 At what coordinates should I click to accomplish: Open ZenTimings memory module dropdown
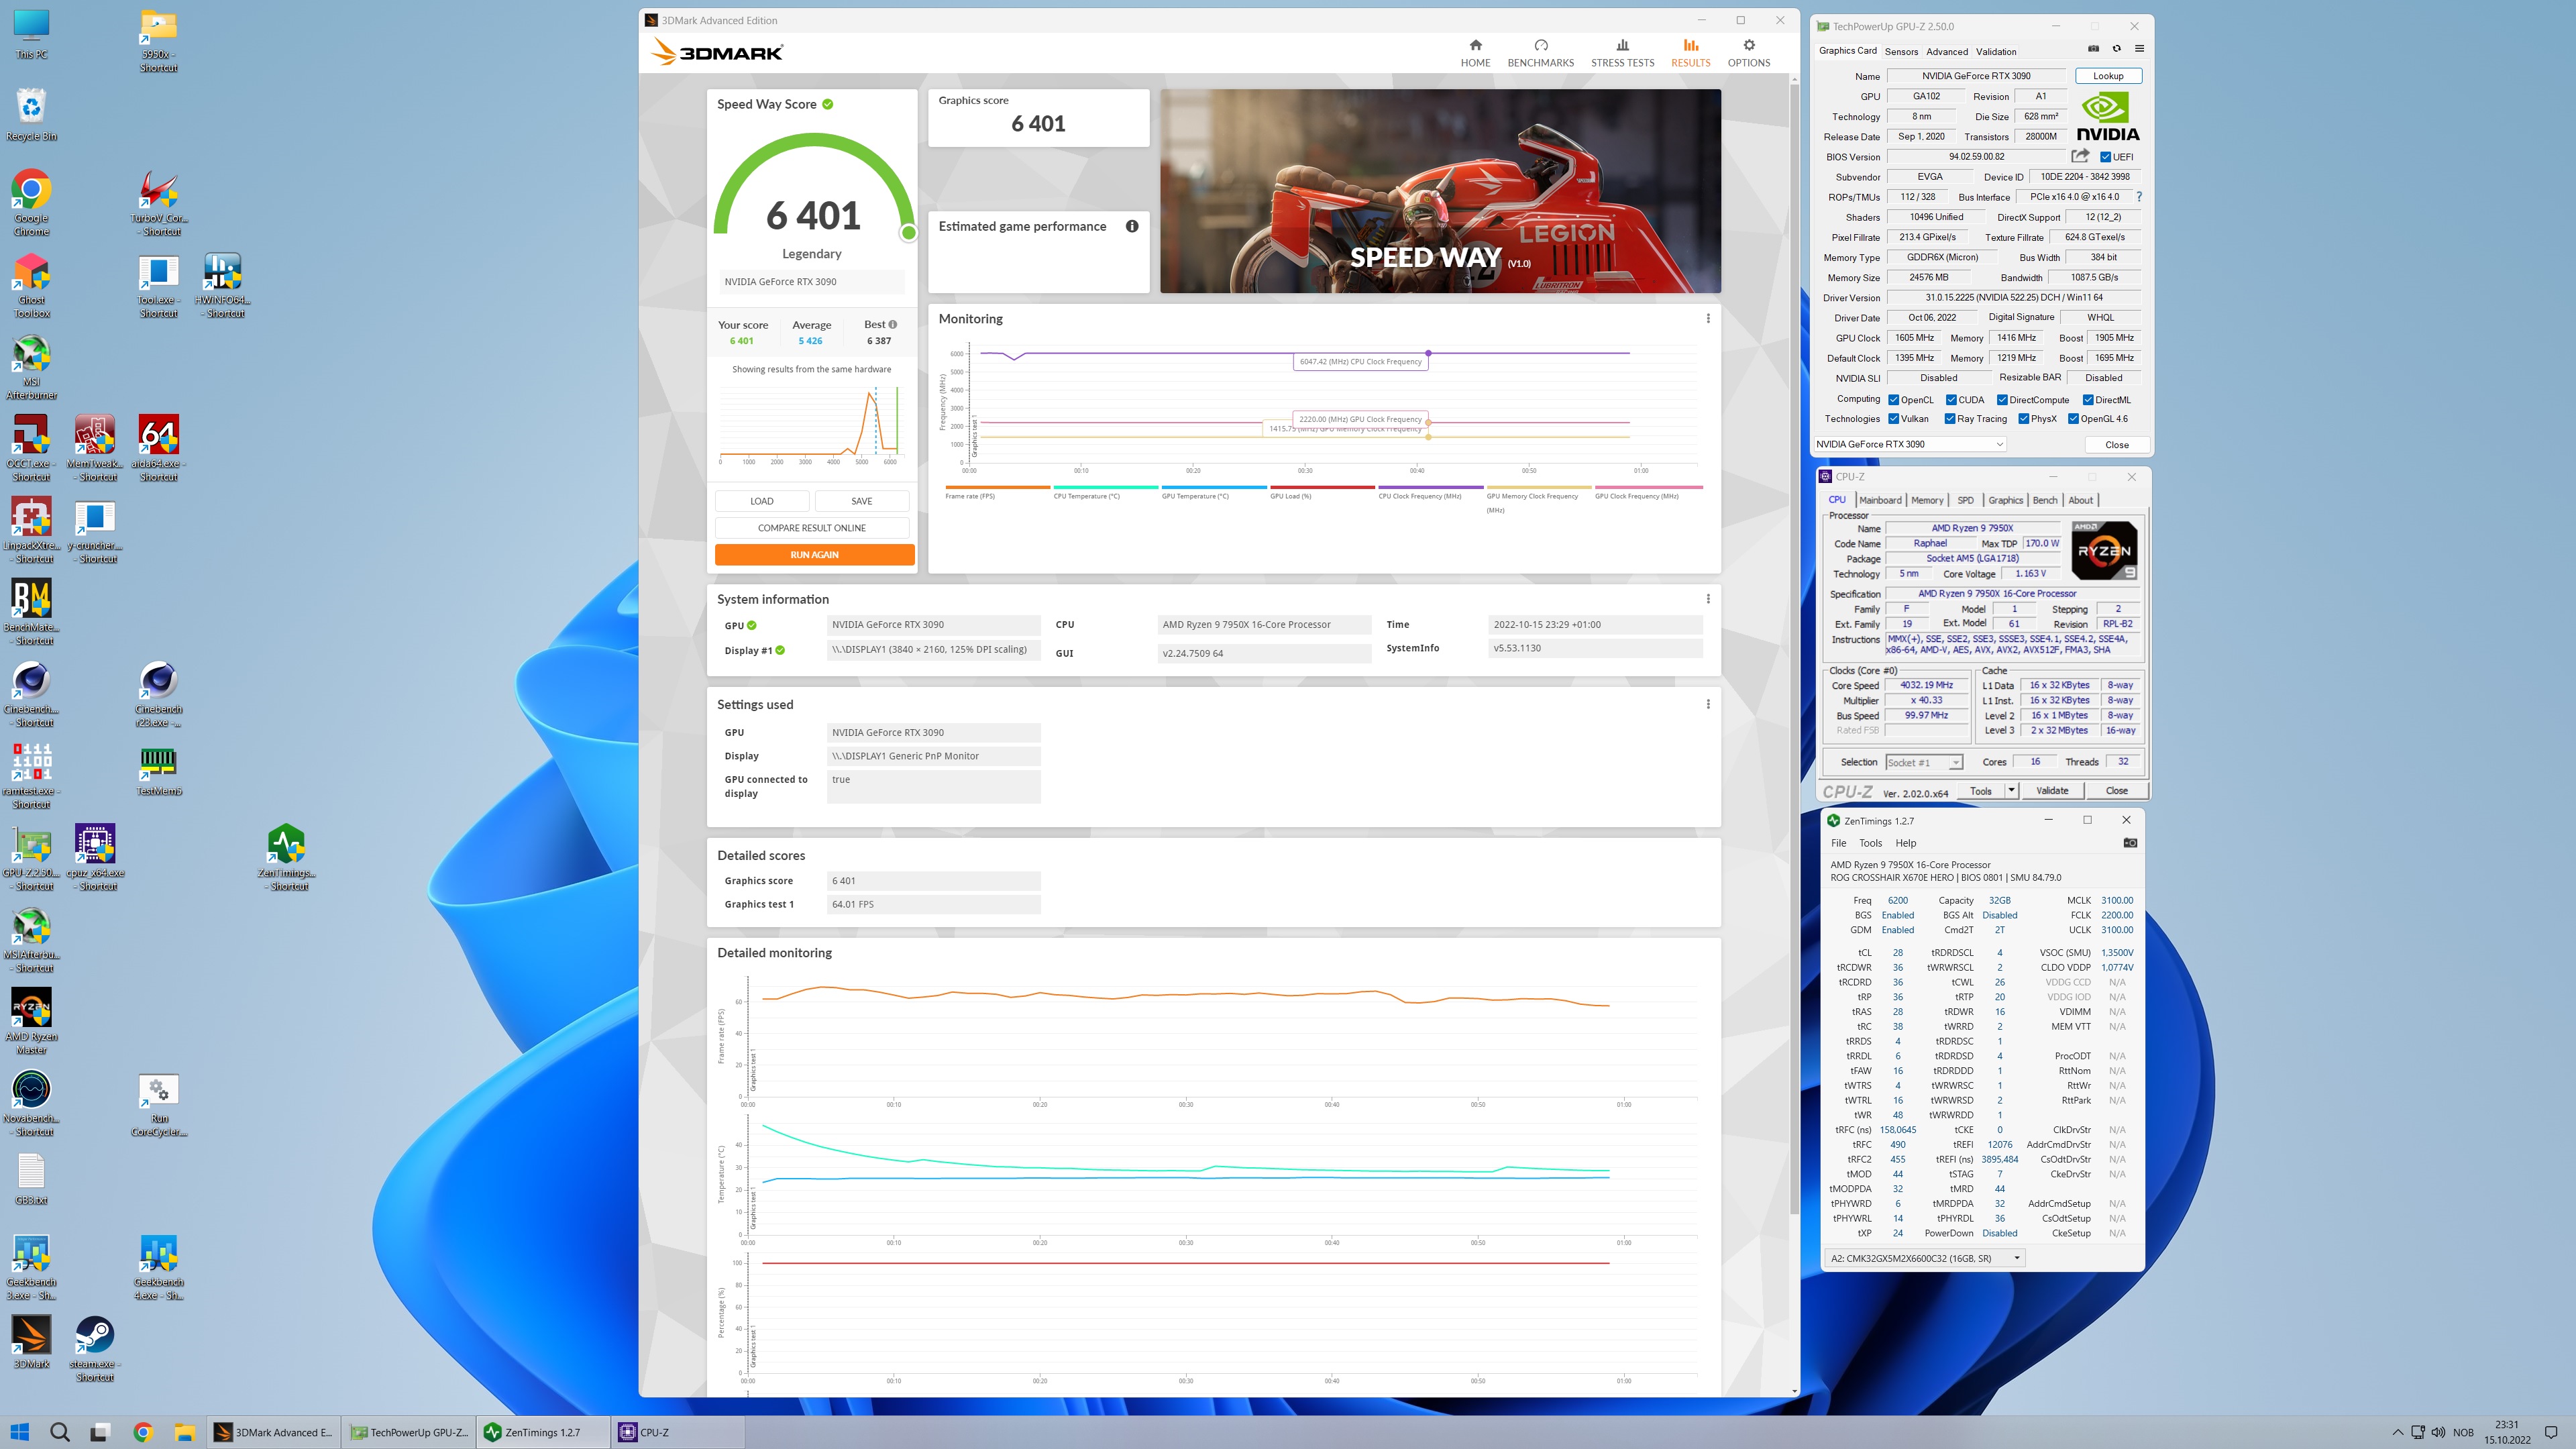(x=1925, y=1258)
